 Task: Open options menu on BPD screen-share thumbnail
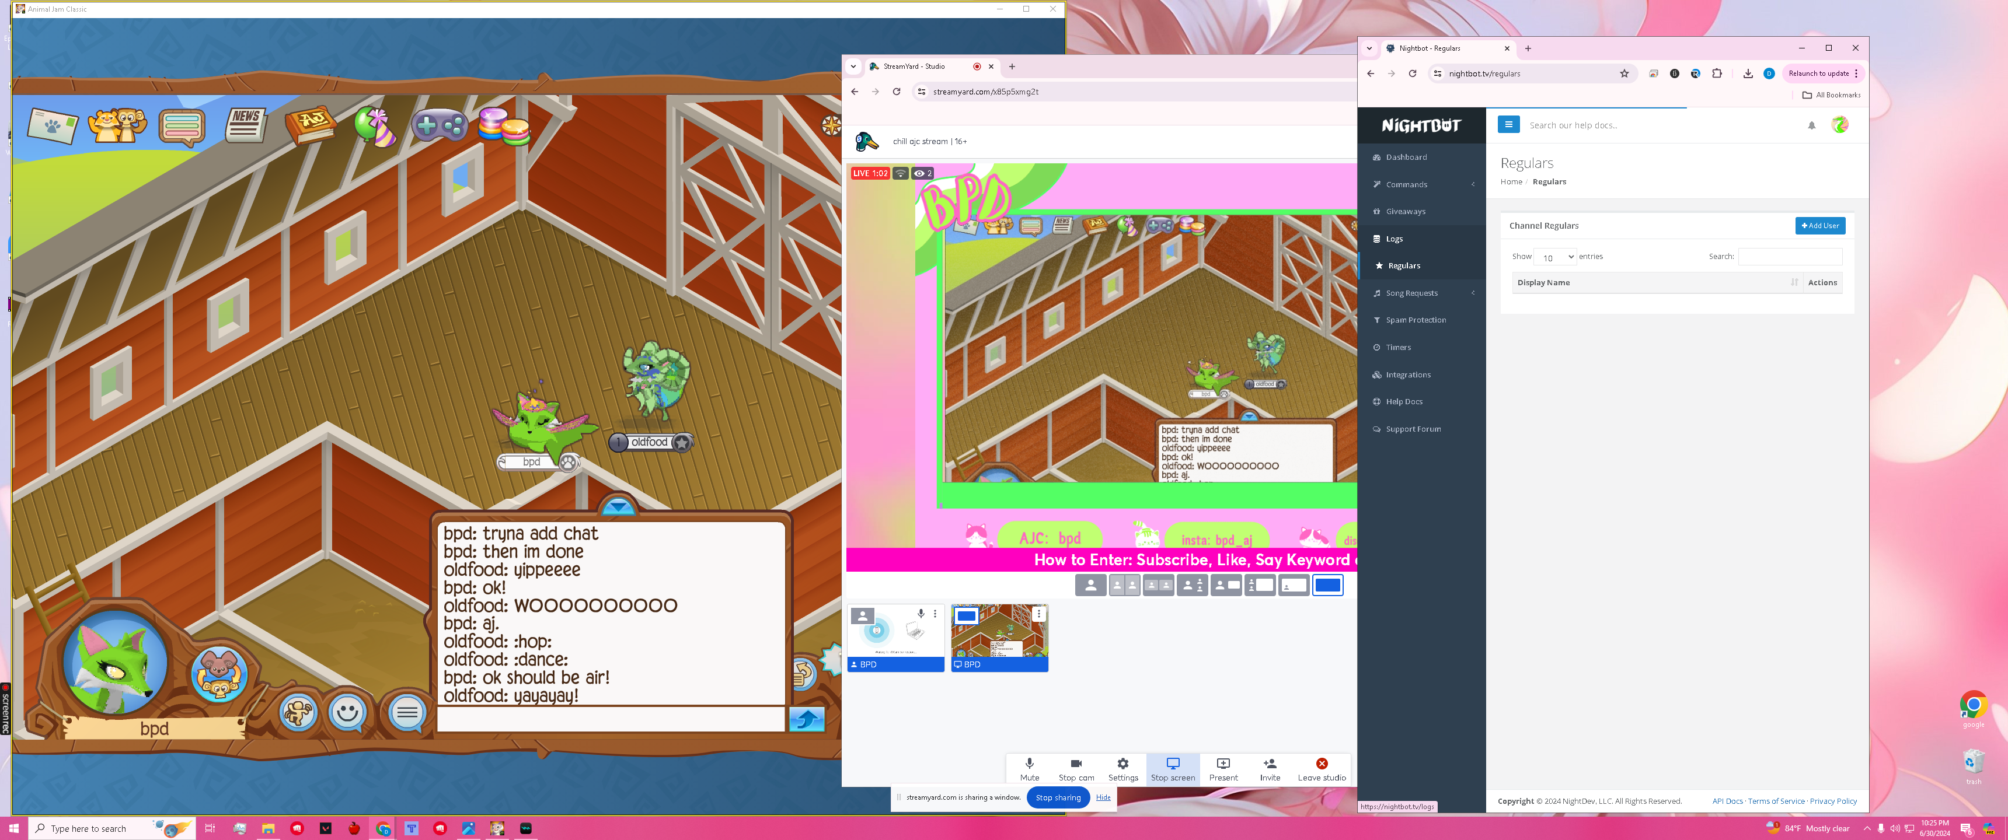1038,614
